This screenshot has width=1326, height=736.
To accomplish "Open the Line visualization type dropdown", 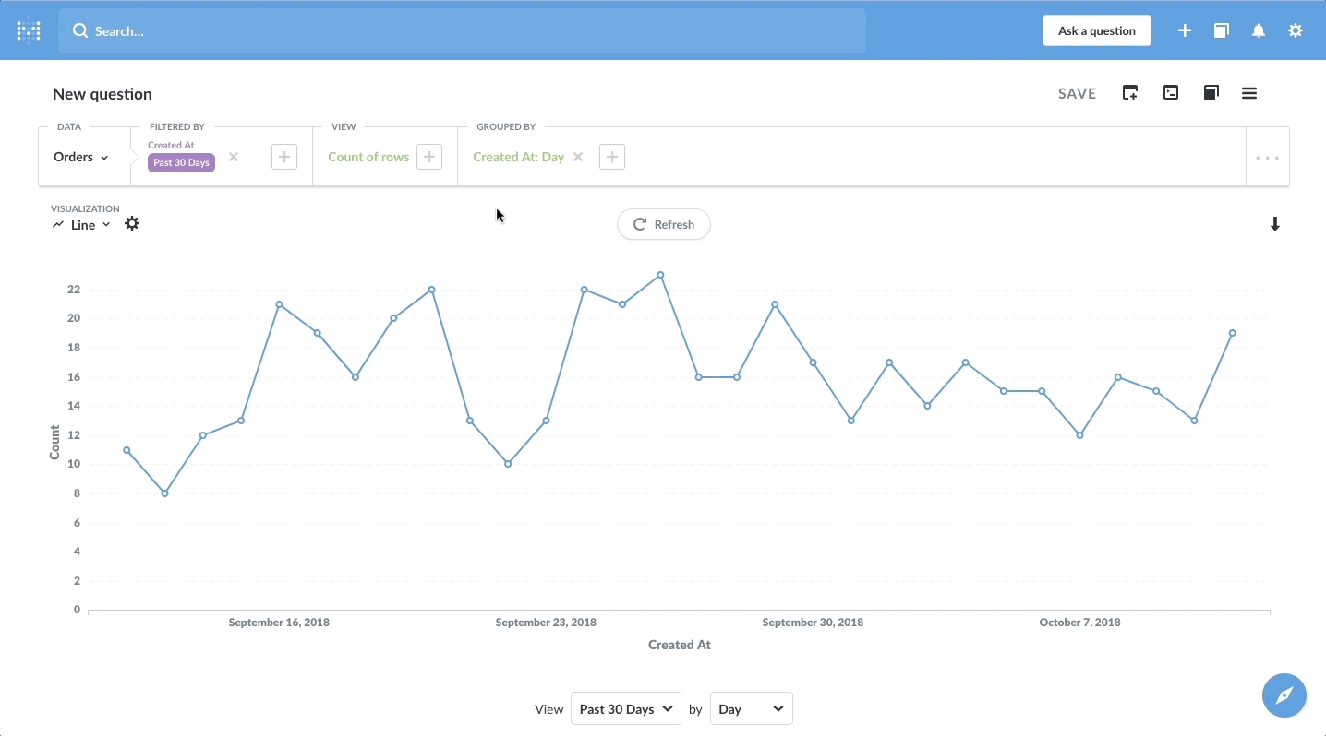I will tap(82, 225).
